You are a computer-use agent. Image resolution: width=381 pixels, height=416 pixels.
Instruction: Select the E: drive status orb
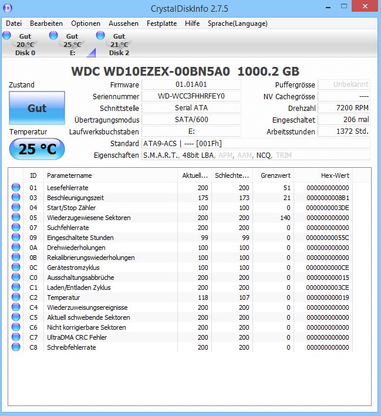53,35
